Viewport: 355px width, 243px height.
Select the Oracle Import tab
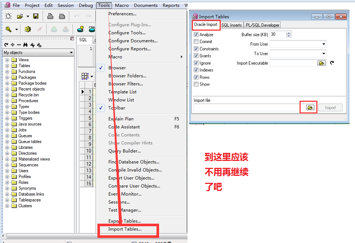[206, 24]
